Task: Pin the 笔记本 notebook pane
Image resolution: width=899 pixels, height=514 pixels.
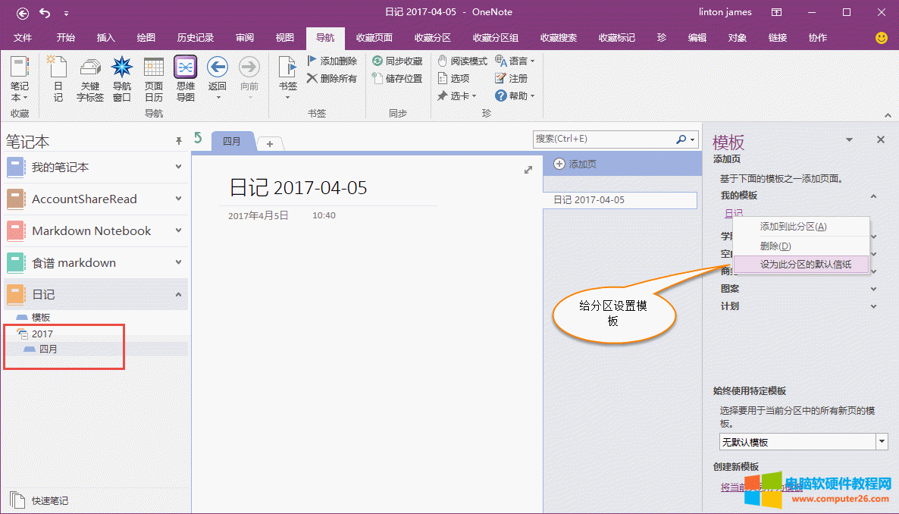Action: 179,141
